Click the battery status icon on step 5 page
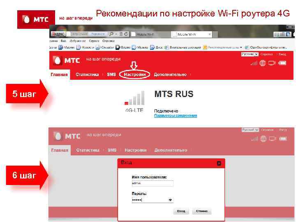The width and height of the screenshot is (296, 222). pos(282,63)
